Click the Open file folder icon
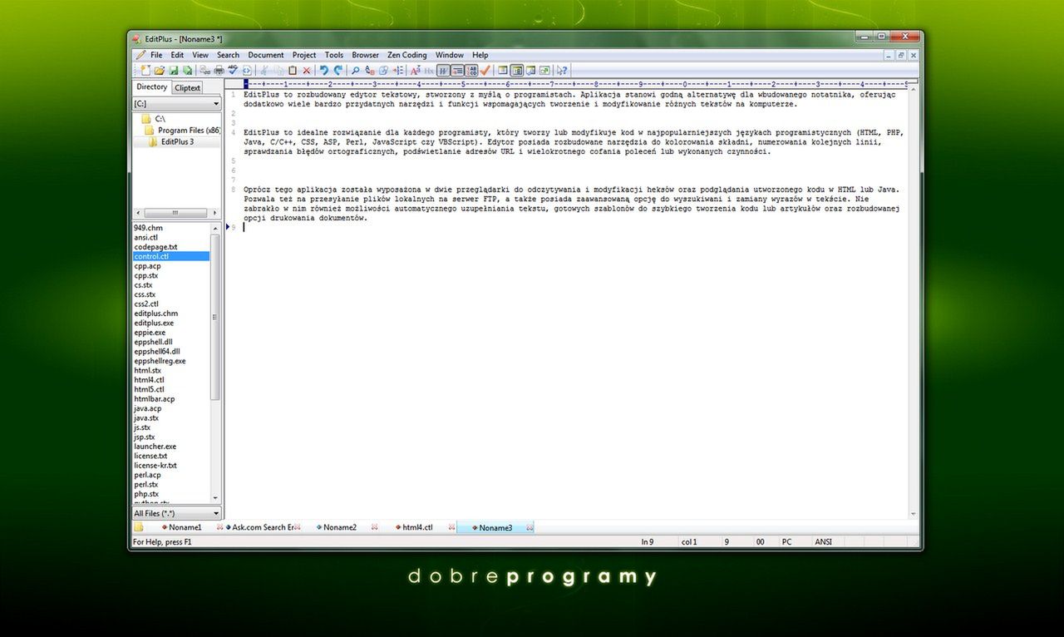The image size is (1064, 637). pyautogui.click(x=160, y=71)
